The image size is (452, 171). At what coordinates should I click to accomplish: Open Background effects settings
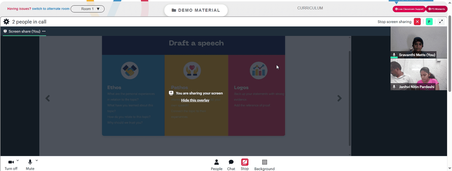pyautogui.click(x=264, y=165)
